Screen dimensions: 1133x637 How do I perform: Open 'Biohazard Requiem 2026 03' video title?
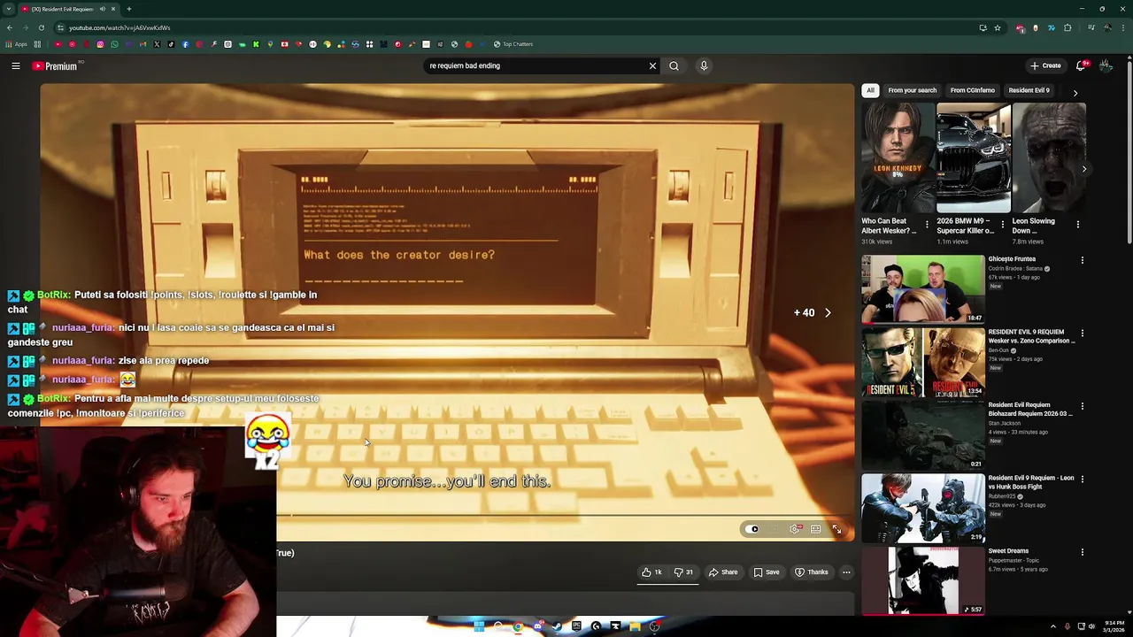click(1031, 409)
